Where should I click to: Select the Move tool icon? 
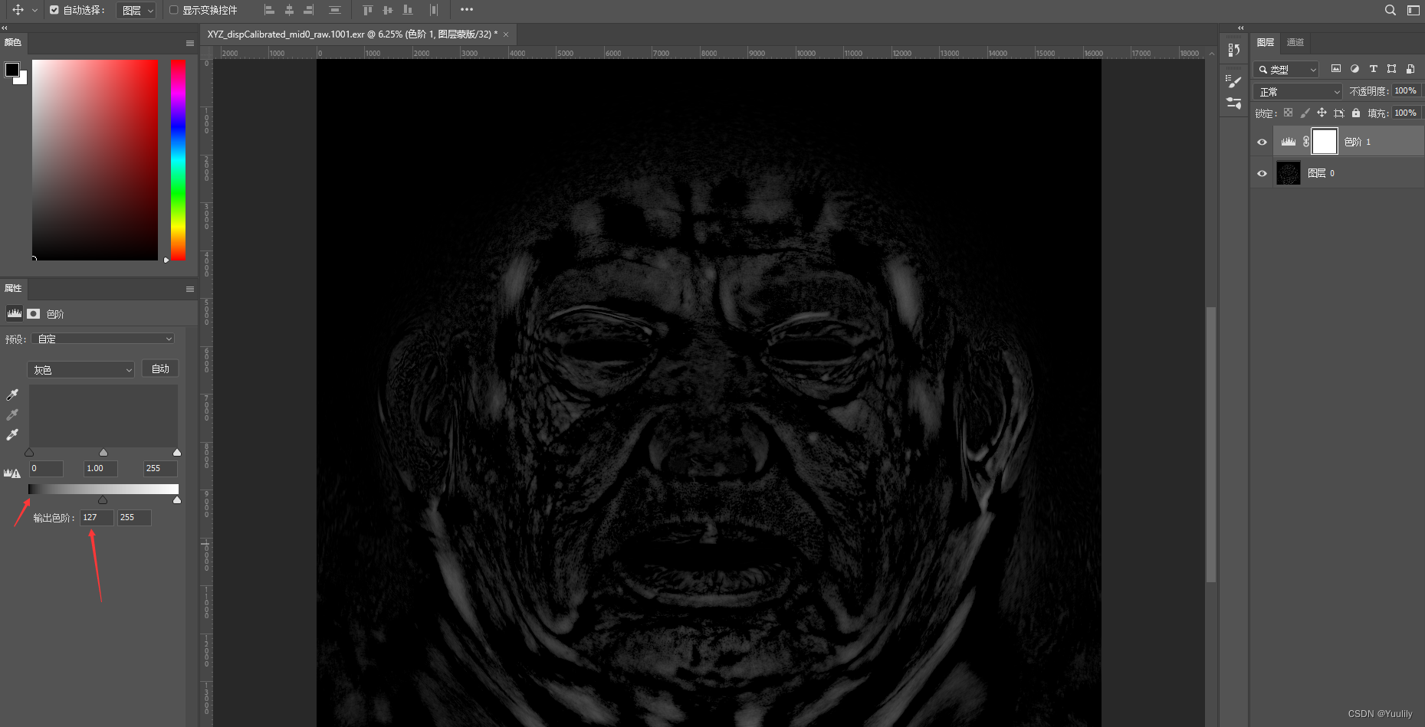point(18,10)
